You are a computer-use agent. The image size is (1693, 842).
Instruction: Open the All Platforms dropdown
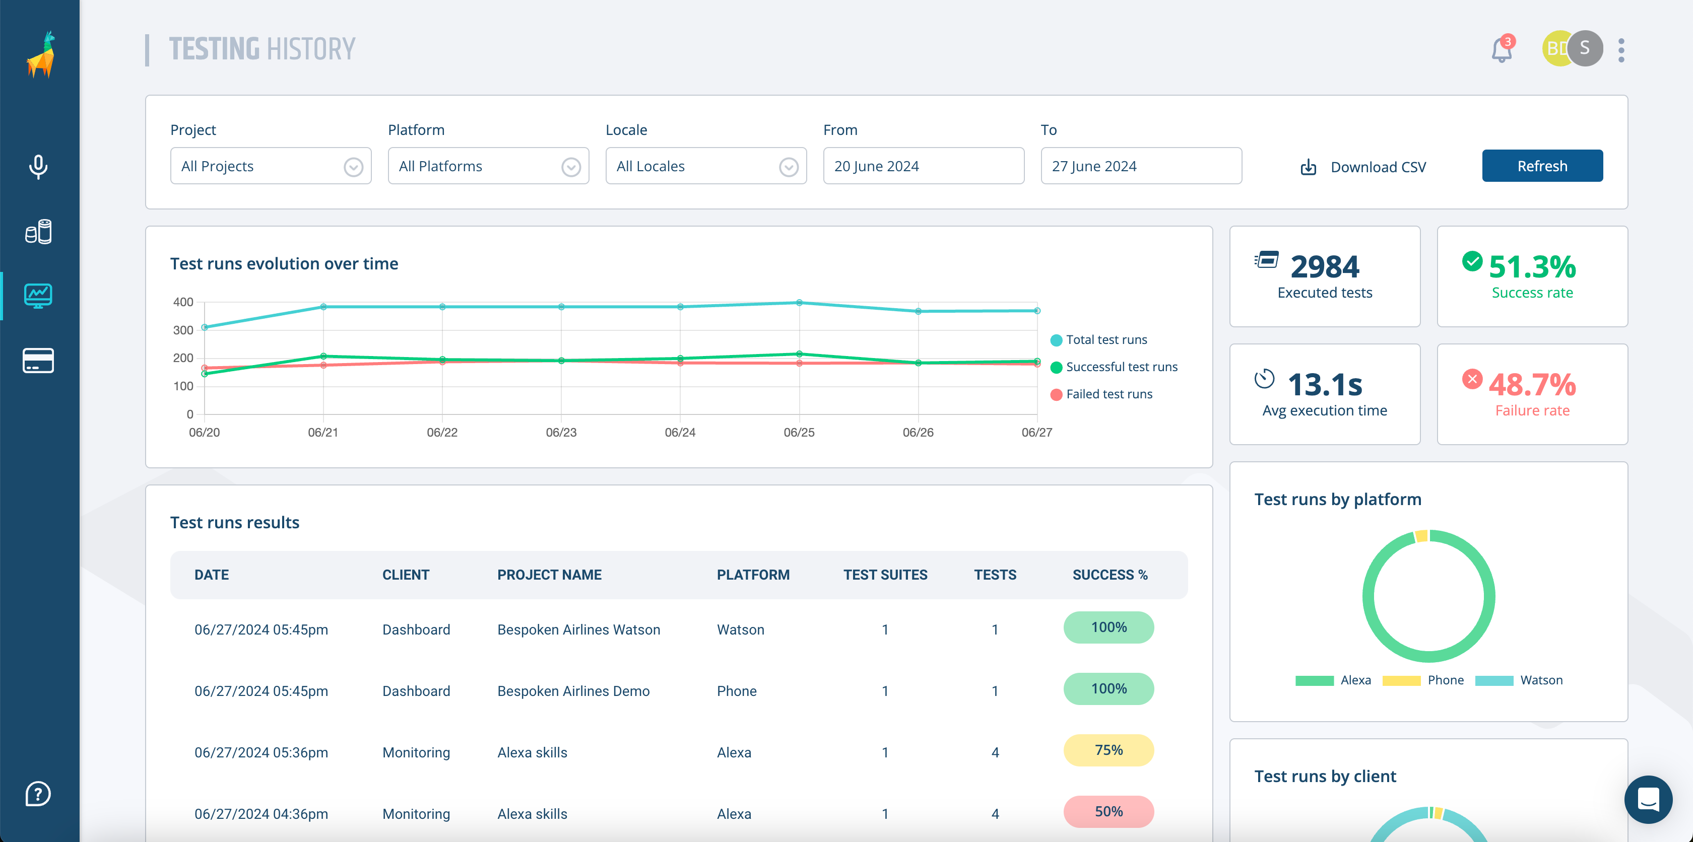tap(488, 166)
